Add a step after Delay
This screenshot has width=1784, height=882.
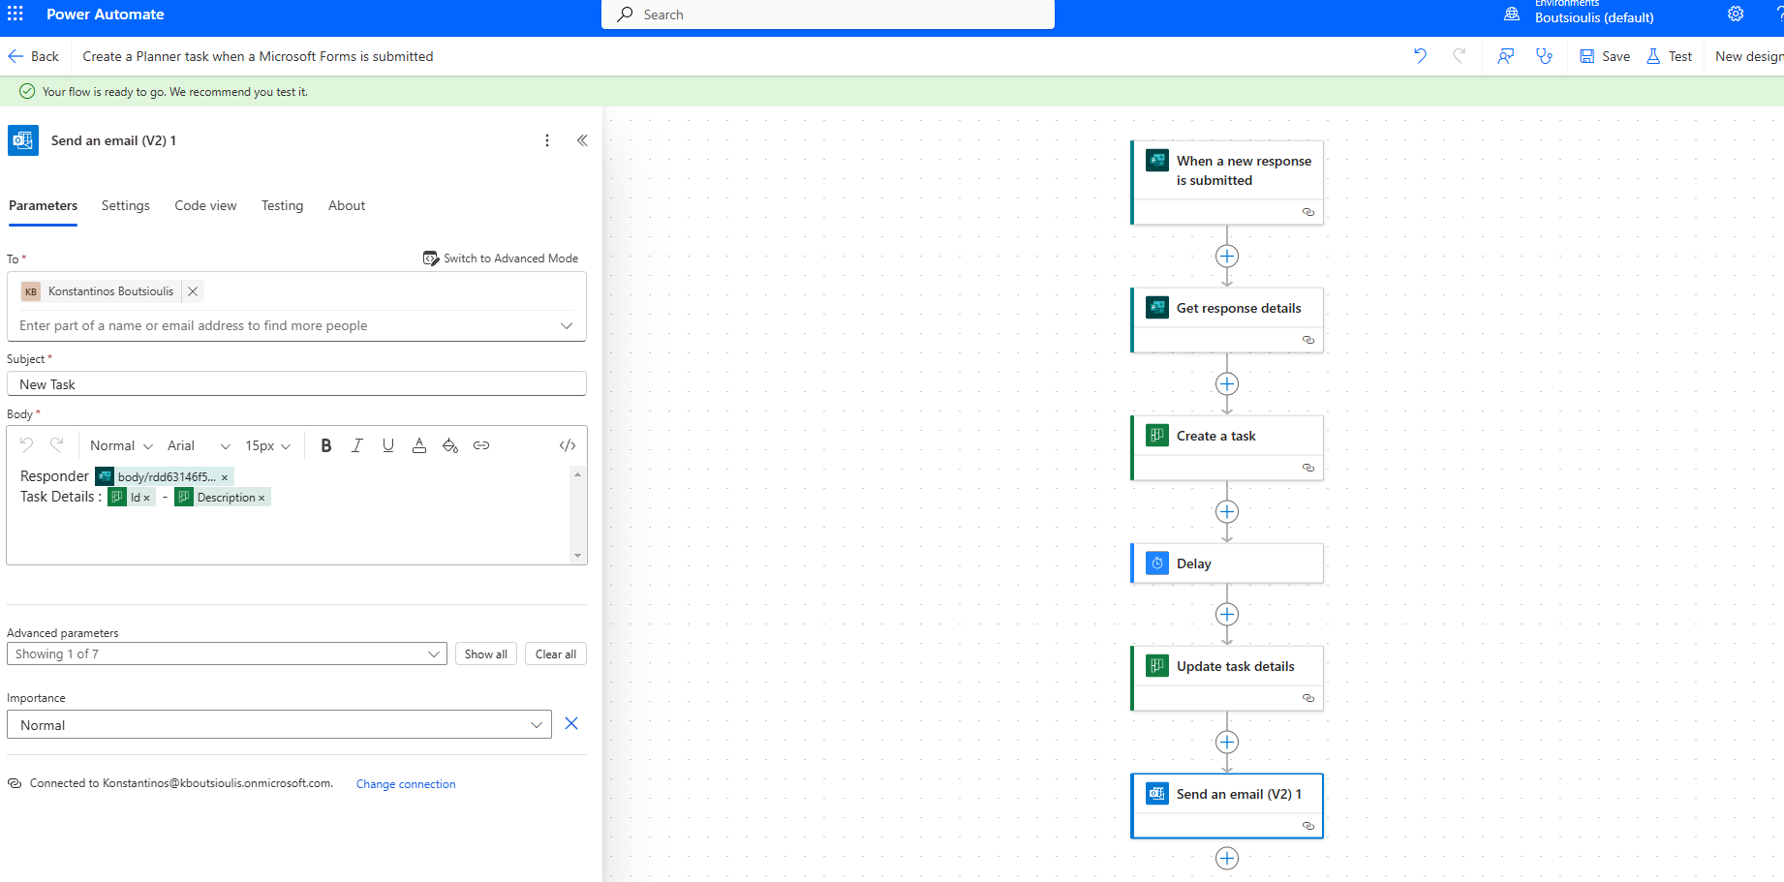[x=1227, y=615]
